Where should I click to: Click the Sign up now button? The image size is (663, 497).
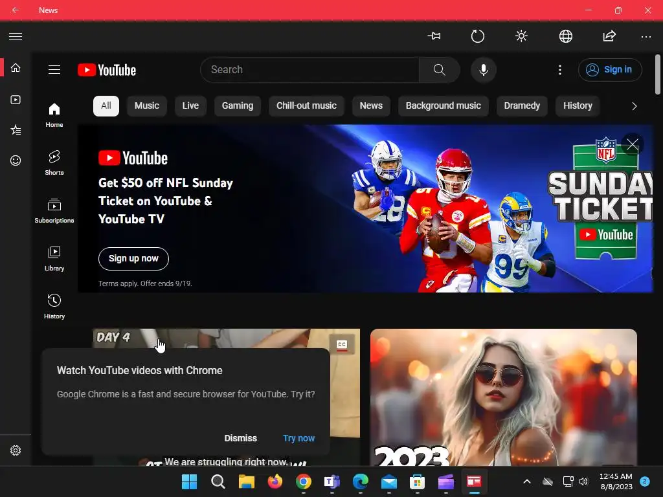[x=133, y=259]
